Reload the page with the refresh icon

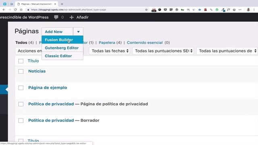(x=15, y=10)
